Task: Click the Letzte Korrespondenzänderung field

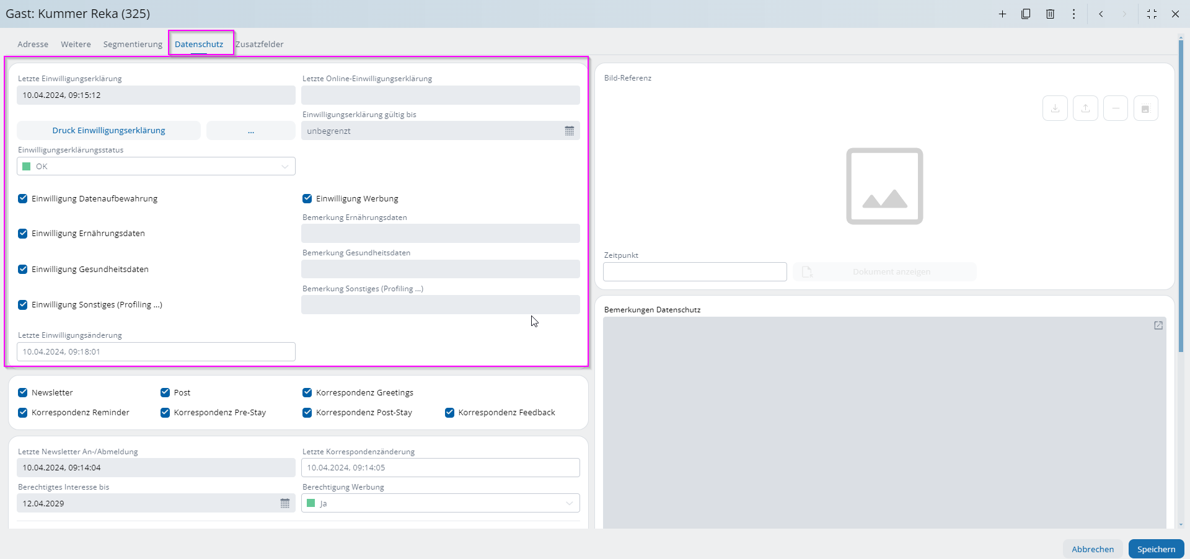Action: (x=441, y=468)
